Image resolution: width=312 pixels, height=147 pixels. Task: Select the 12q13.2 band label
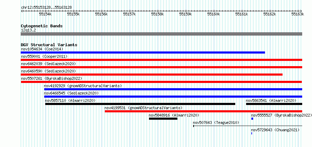[28, 30]
